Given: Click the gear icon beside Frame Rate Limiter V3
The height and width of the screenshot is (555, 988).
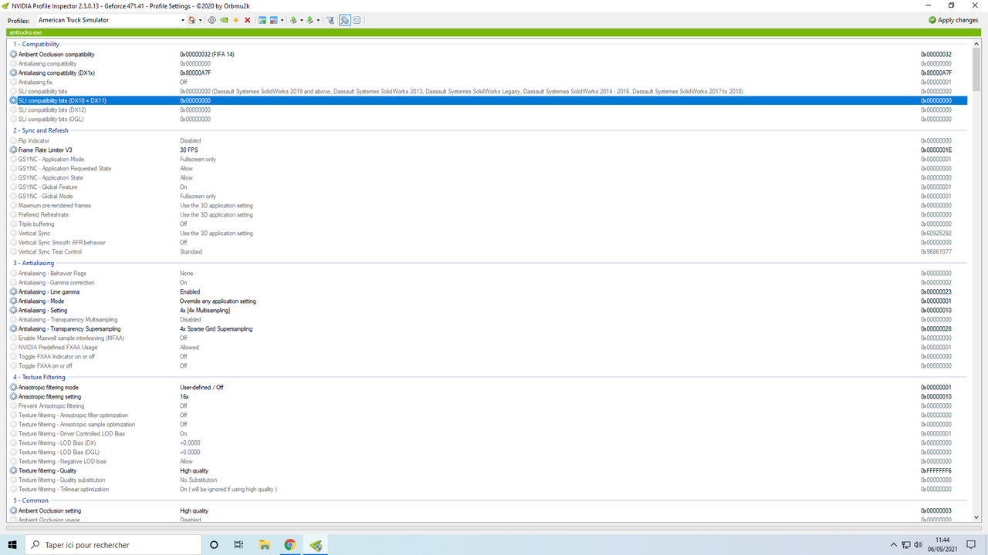Looking at the screenshot, I should 13,150.
